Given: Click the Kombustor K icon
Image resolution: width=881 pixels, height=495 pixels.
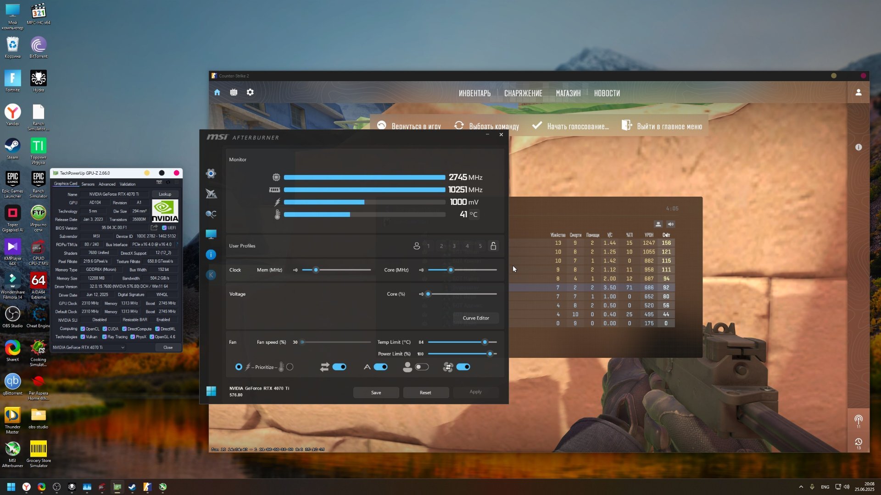Looking at the screenshot, I should [211, 275].
